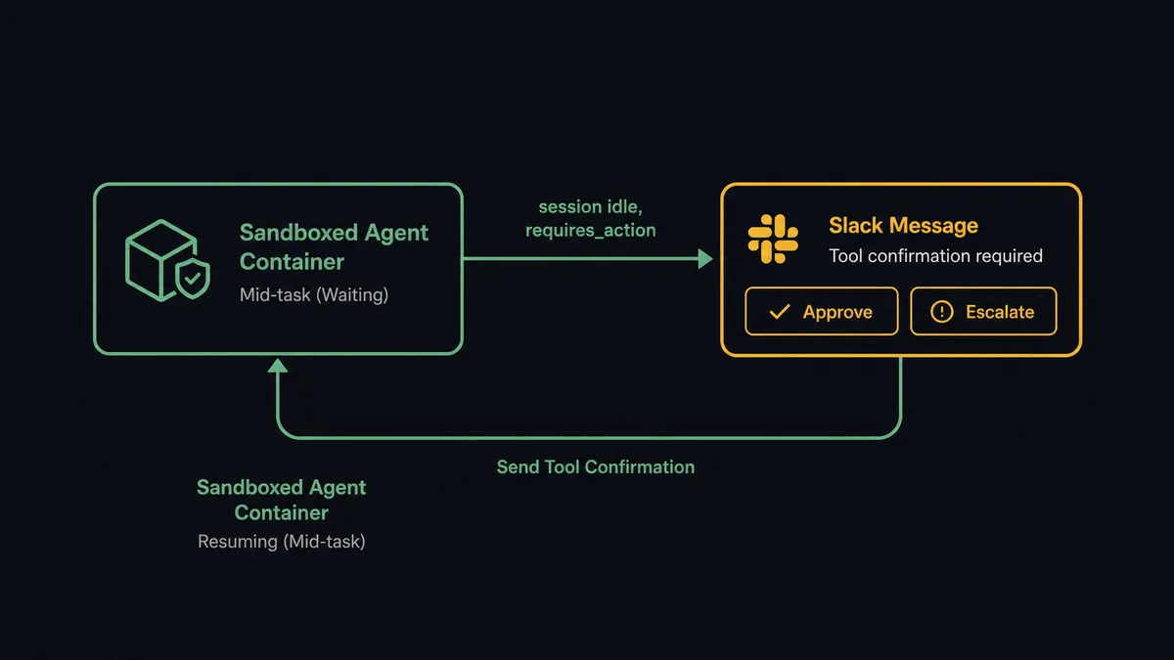Select the "session idle, requires_action" label
The image size is (1174, 660).
point(591,219)
